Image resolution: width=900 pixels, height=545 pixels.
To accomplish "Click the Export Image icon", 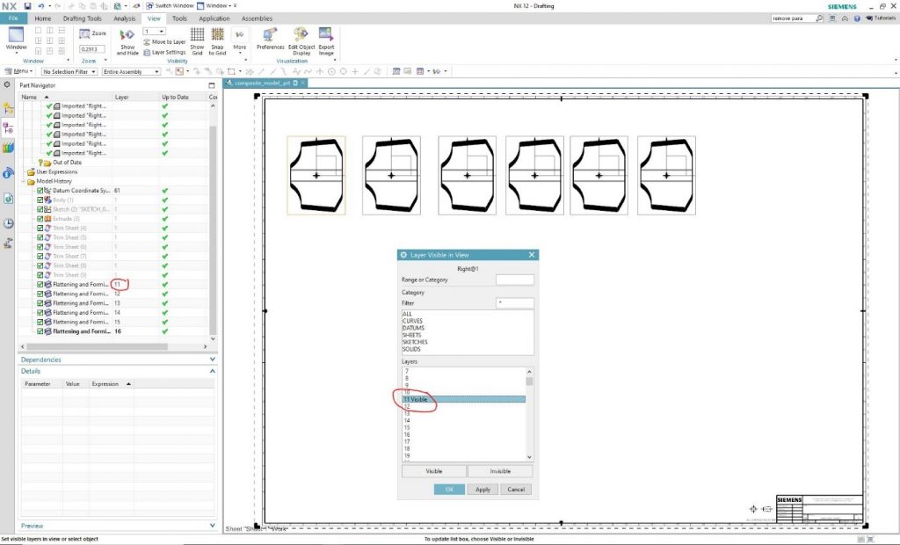I will click(326, 37).
